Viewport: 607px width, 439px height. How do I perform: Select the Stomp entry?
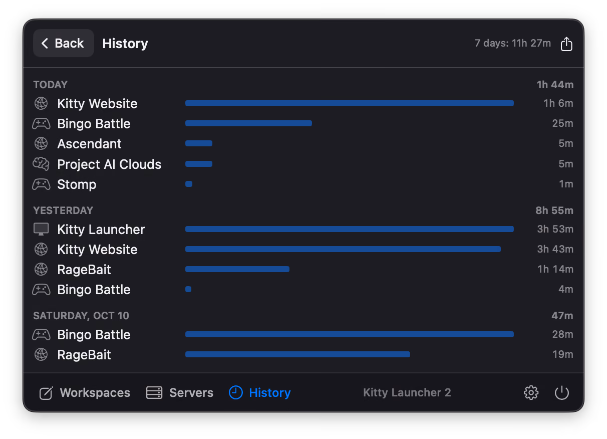(x=77, y=184)
